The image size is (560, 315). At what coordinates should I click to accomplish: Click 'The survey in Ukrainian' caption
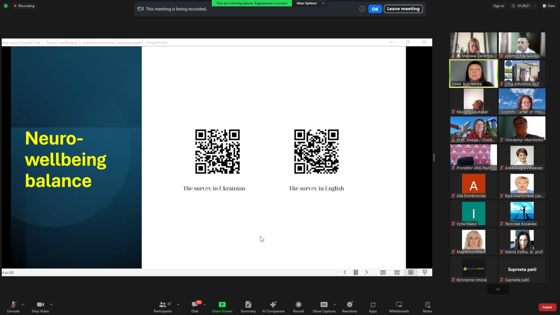214,189
